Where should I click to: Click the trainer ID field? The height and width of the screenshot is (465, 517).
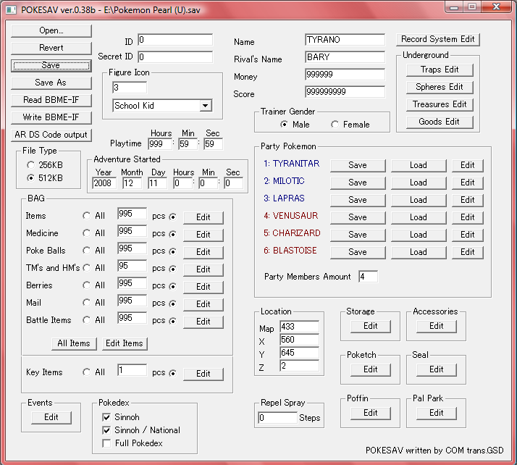175,40
